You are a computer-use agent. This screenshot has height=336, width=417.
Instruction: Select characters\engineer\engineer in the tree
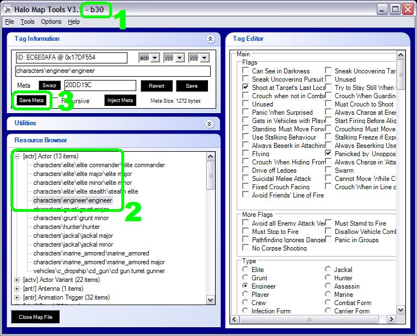coord(73,200)
